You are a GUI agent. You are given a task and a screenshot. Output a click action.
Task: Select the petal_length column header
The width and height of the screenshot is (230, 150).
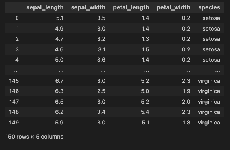coord(131,7)
